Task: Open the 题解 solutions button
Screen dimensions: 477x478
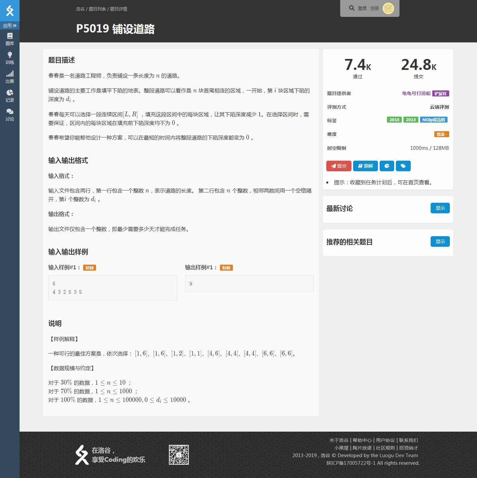Action: tap(365, 166)
